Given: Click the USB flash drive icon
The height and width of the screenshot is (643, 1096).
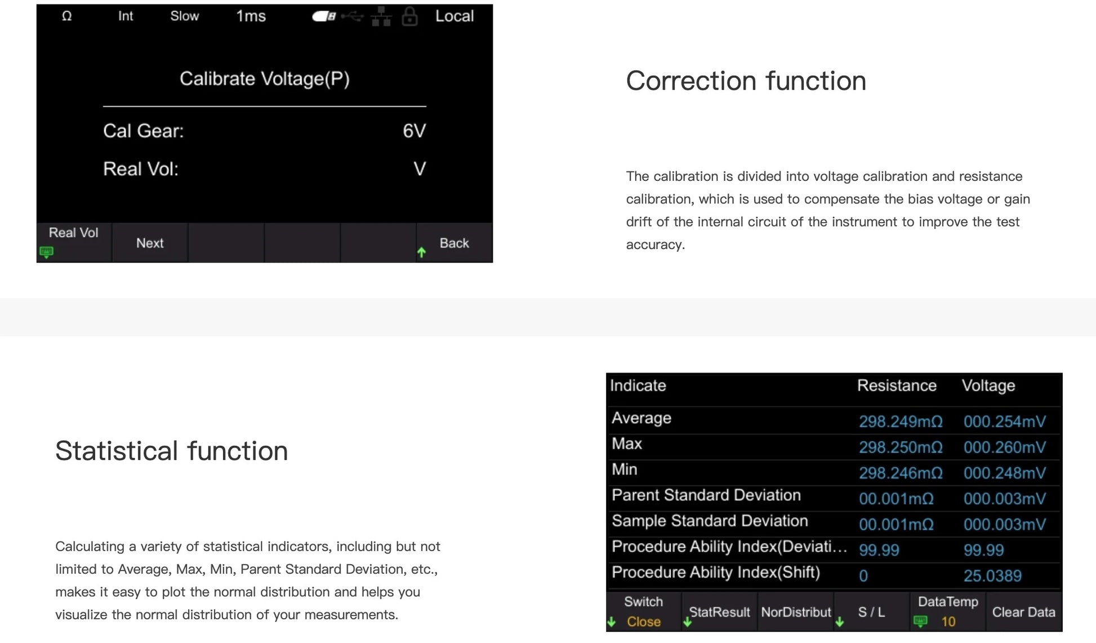Looking at the screenshot, I should click(x=324, y=16).
